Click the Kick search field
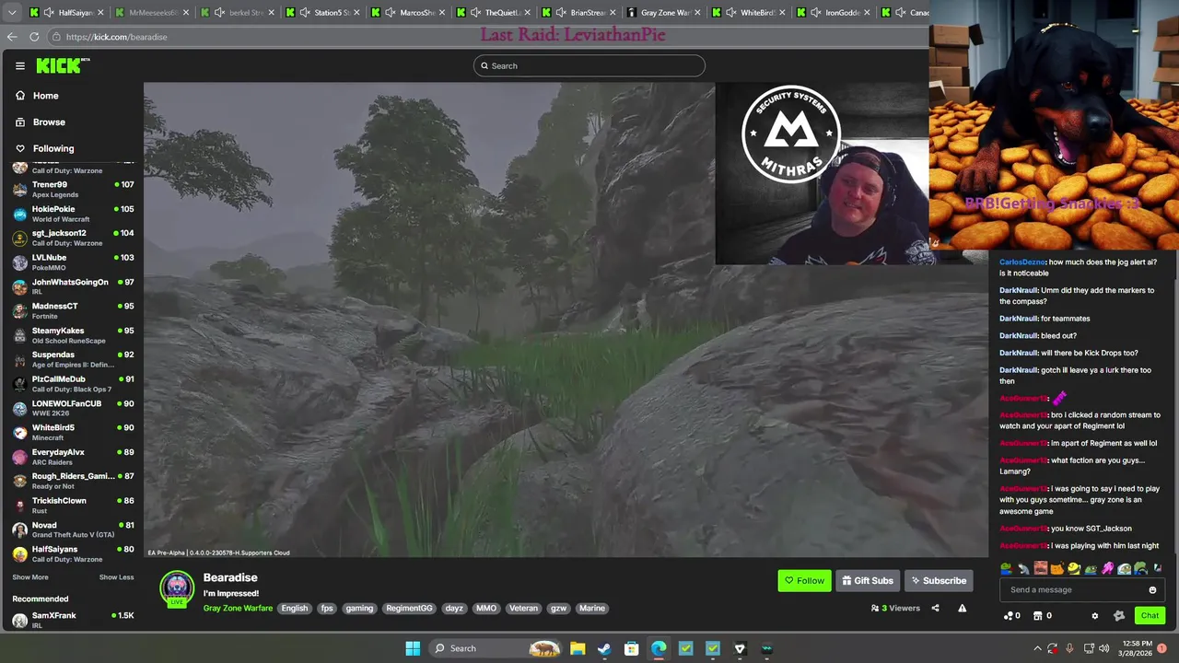Image resolution: width=1179 pixels, height=663 pixels. (x=589, y=65)
